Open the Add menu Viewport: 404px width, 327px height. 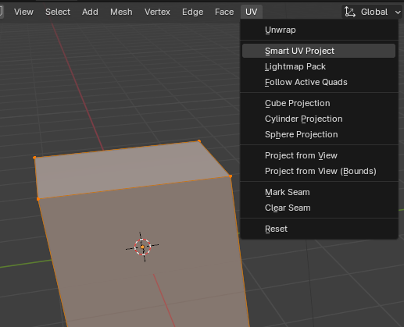(90, 12)
